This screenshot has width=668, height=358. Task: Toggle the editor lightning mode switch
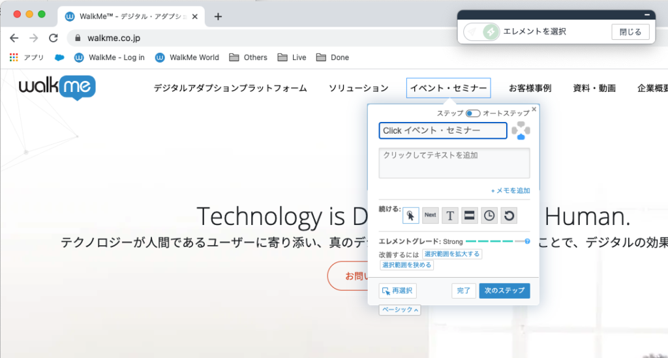(482, 31)
